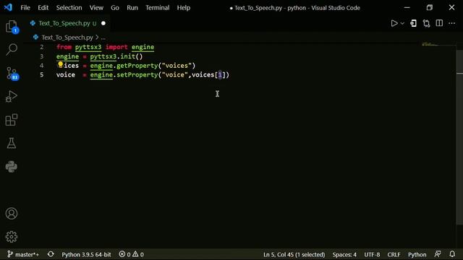Click the word pyttsx3 on line 2
Screen dimensions: 463x260
coord(88,47)
